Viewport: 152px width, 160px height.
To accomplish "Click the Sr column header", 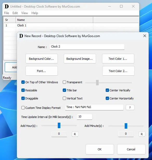I will (x=10, y=20).
